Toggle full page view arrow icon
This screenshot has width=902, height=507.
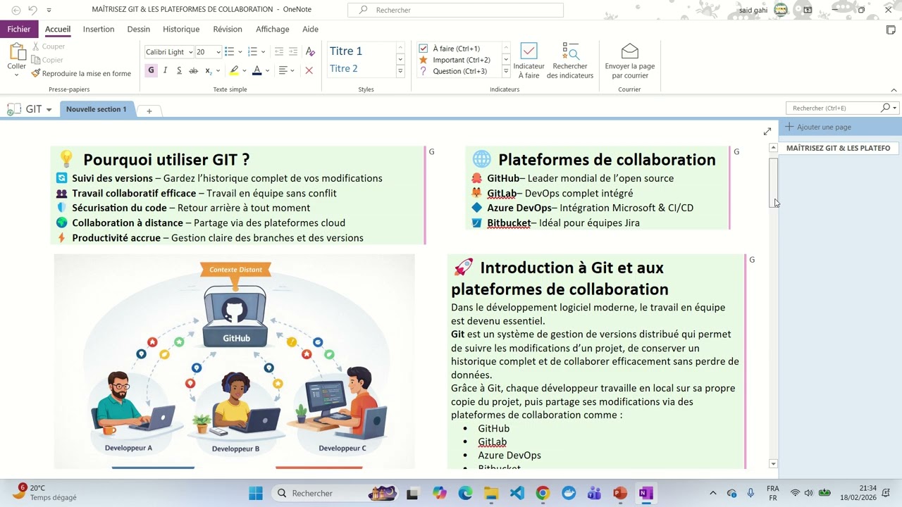767,131
